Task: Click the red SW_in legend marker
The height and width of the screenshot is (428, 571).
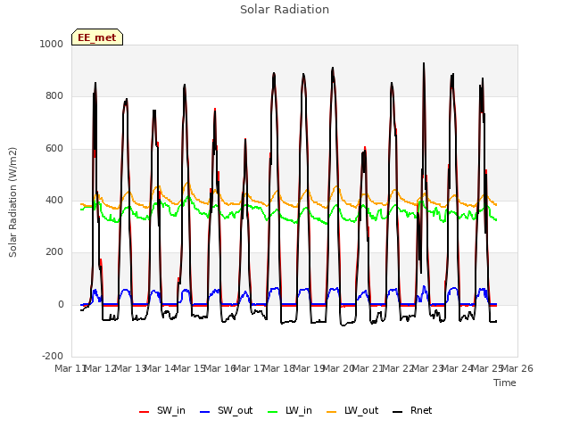Action: coord(145,412)
